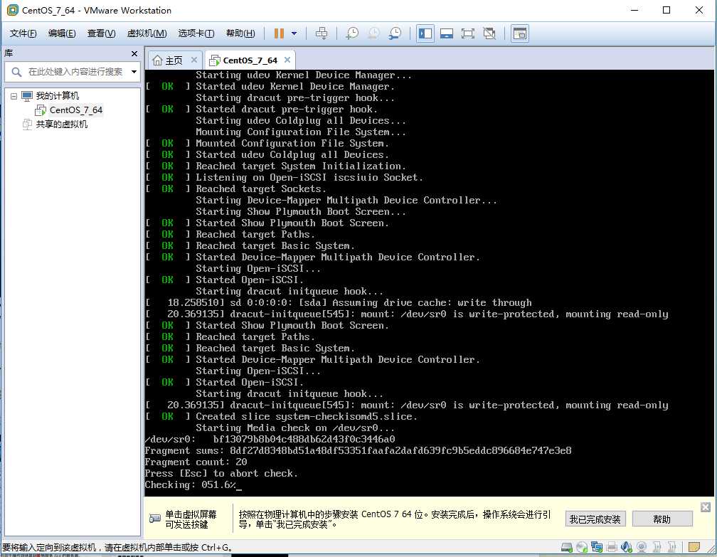Screen dimensions: 717x557
Task: Send Ctrl+Alt+Del to the virtual machine
Action: click(x=322, y=33)
